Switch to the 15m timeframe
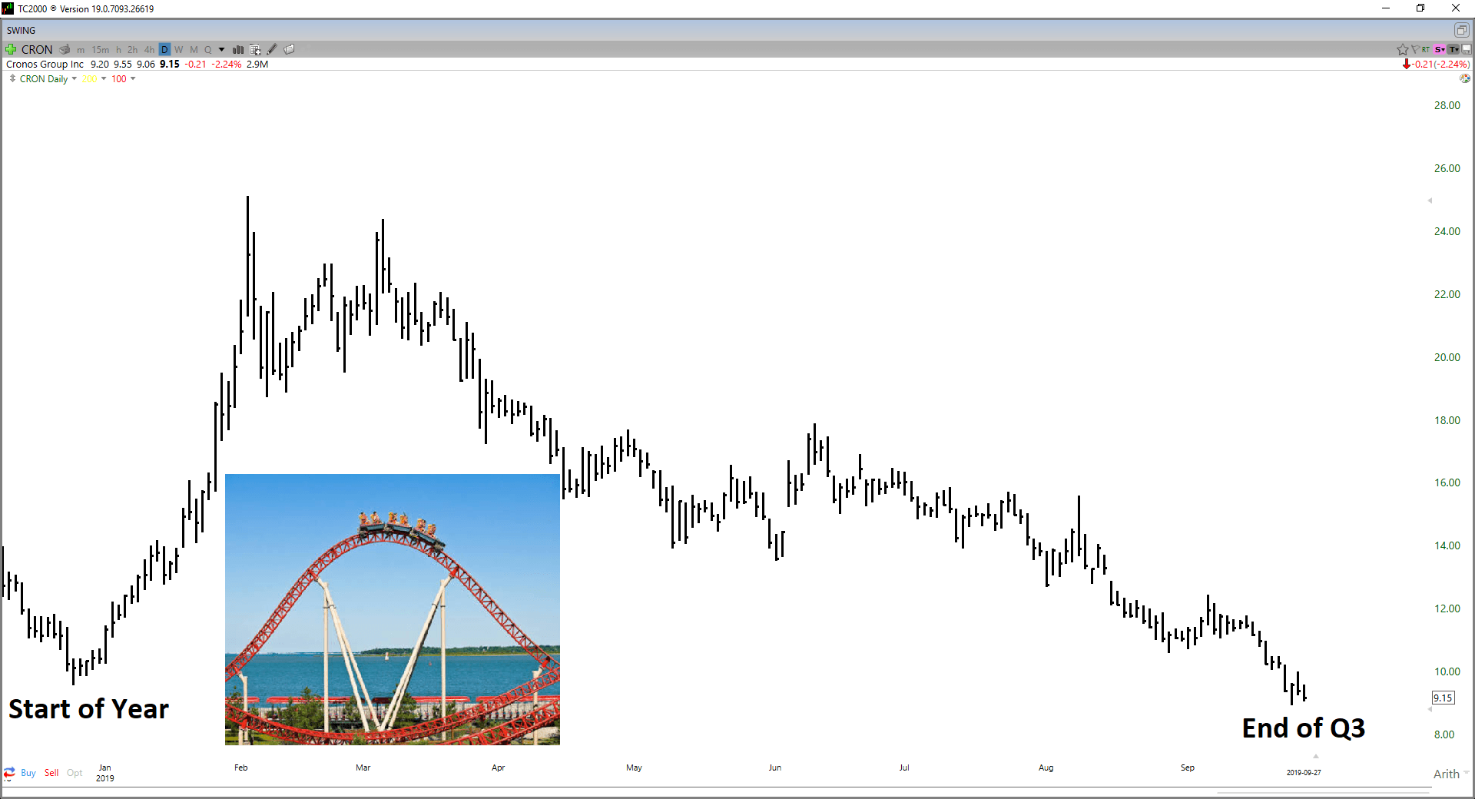This screenshot has width=1475, height=799. pyautogui.click(x=101, y=49)
